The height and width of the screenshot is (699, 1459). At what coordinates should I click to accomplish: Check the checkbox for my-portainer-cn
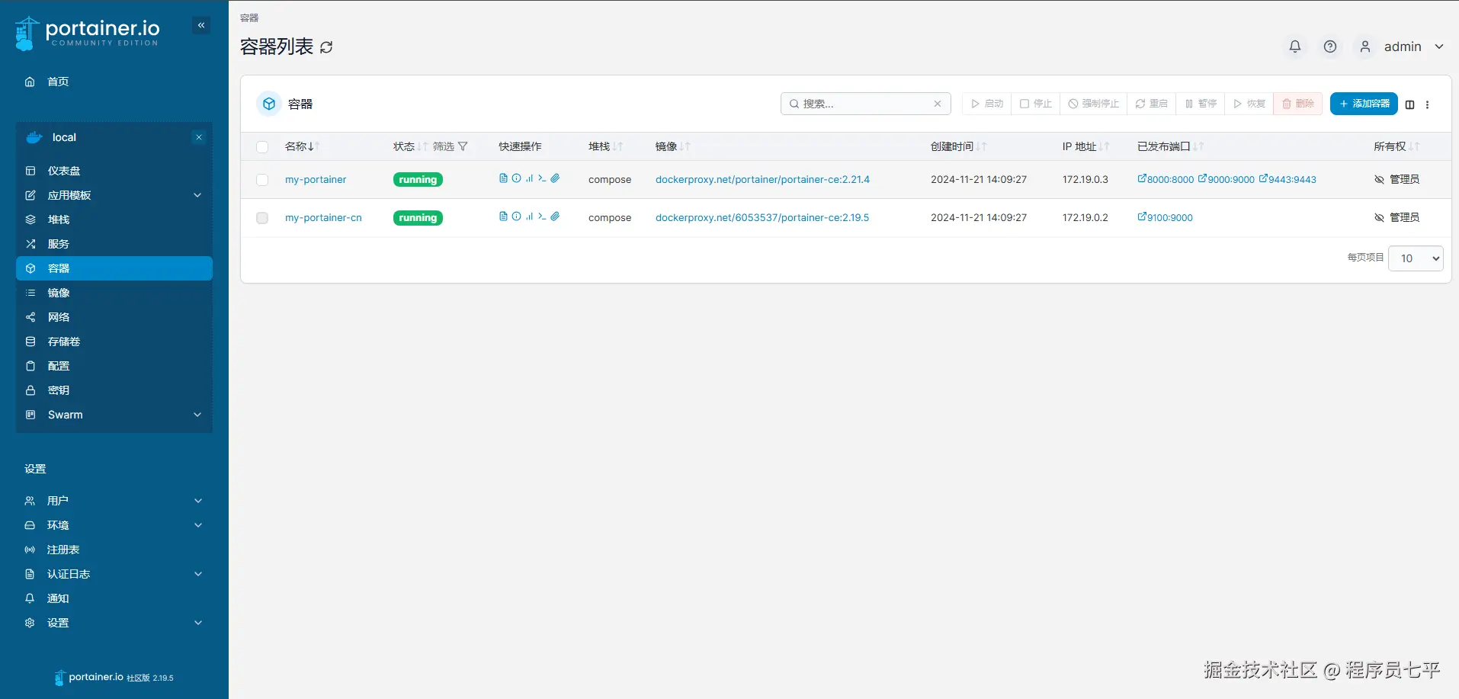point(262,218)
